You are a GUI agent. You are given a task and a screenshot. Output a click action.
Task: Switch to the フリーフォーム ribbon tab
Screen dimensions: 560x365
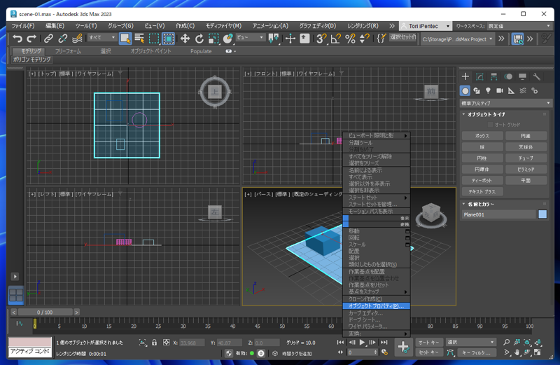tap(68, 51)
